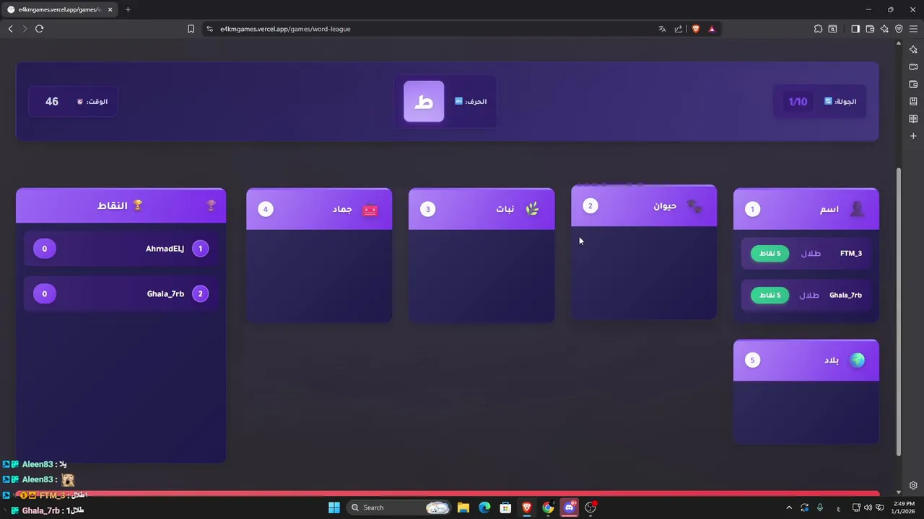
Task: Select the جماد category card header
Action: [319, 209]
